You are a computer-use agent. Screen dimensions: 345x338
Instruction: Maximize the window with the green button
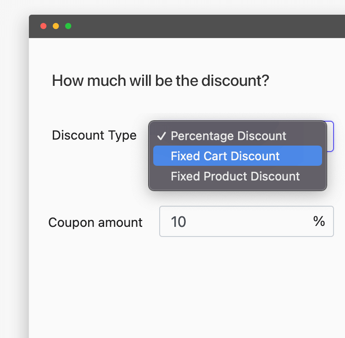pyautogui.click(x=68, y=26)
